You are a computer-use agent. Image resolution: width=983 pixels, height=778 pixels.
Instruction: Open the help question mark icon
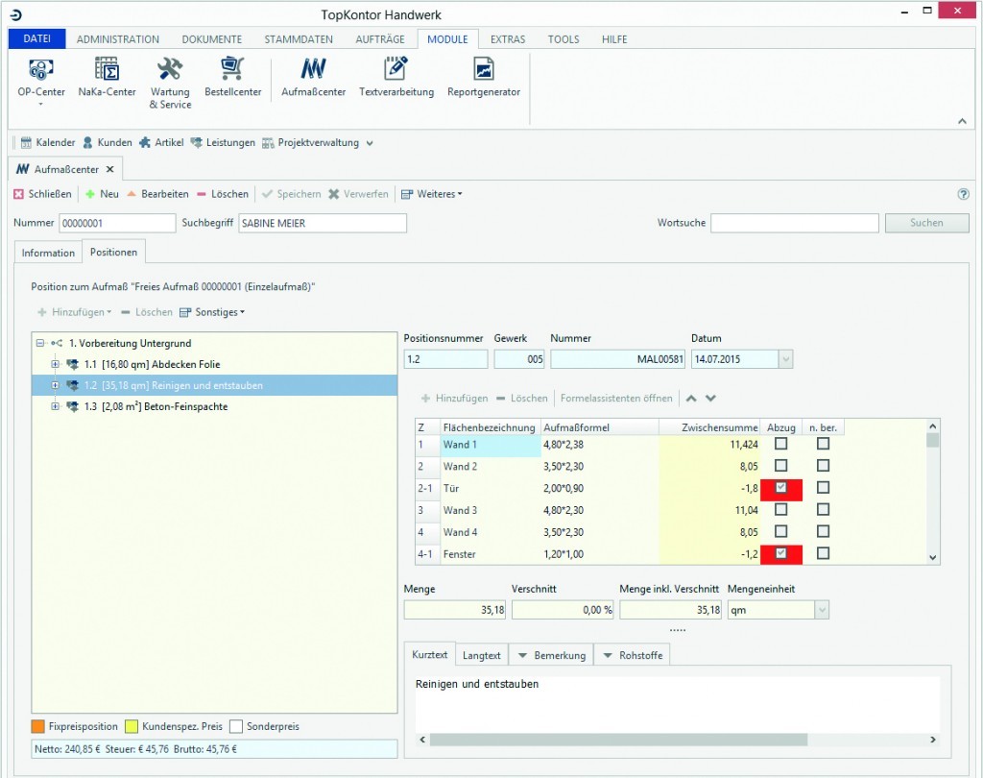[964, 194]
